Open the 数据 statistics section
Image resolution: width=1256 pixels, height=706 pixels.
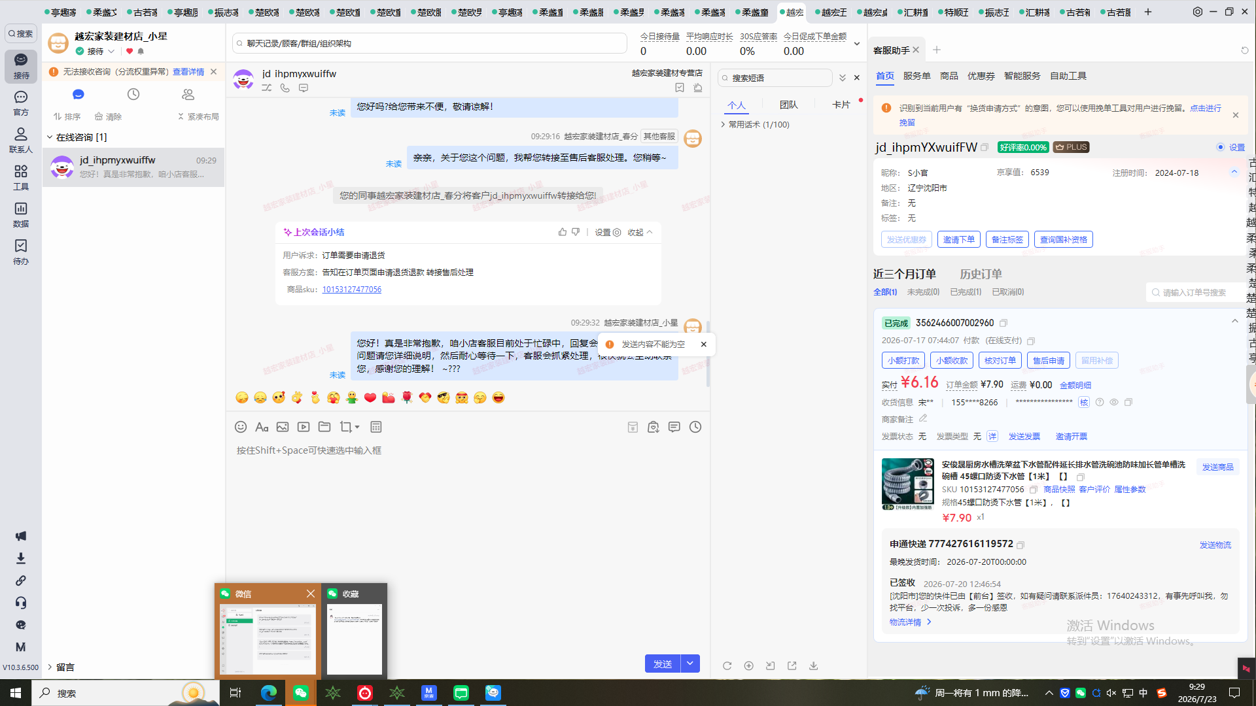[21, 215]
